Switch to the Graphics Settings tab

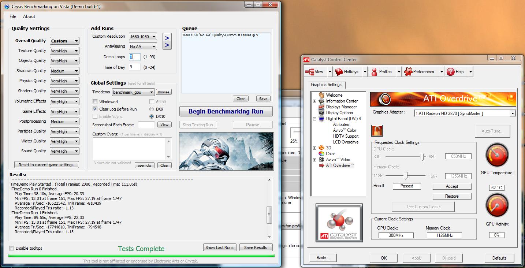(x=326, y=85)
